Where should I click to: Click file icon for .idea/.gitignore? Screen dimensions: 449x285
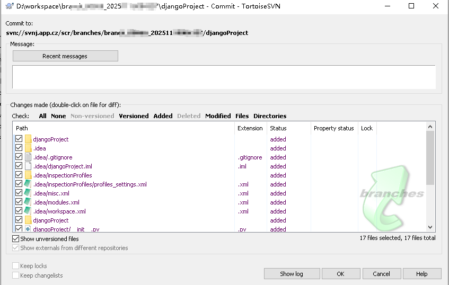click(28, 157)
